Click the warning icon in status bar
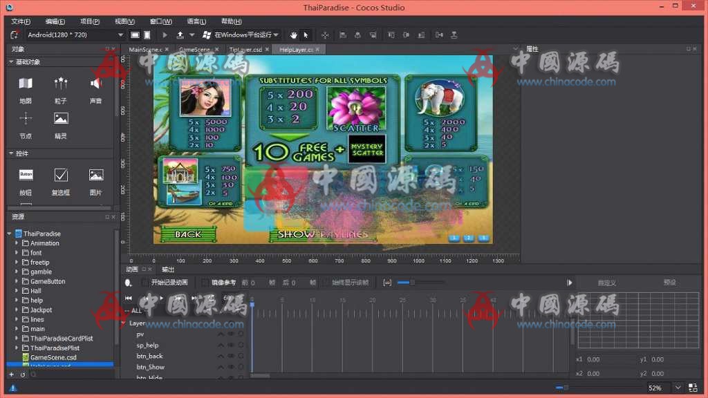Image resolution: width=708 pixels, height=398 pixels. [13, 388]
